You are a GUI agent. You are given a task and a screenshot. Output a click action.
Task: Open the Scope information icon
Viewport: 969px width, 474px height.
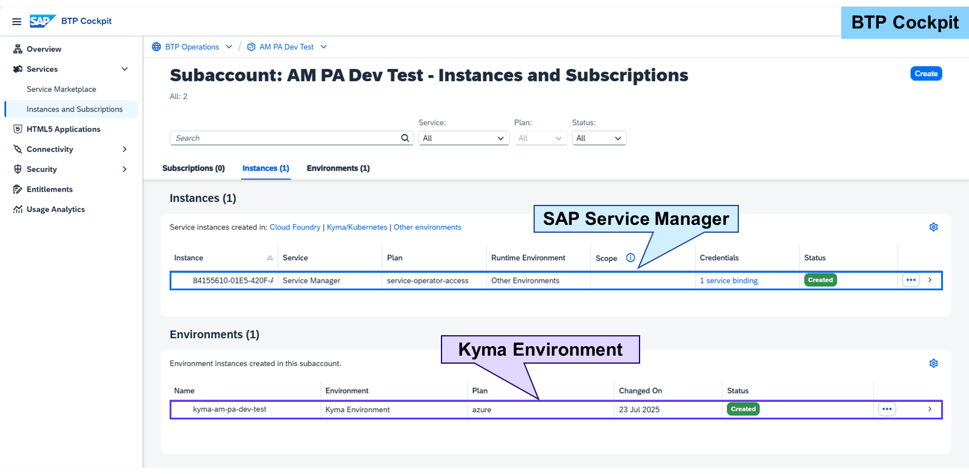[x=630, y=258]
